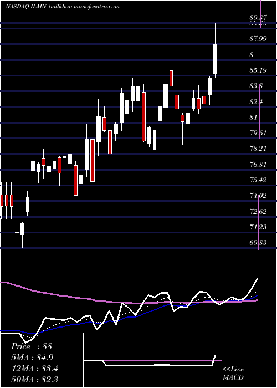Open the bullkhan.munafasutra.com watermark link
This screenshot has height=388, width=277.
pyautogui.click(x=84, y=7)
